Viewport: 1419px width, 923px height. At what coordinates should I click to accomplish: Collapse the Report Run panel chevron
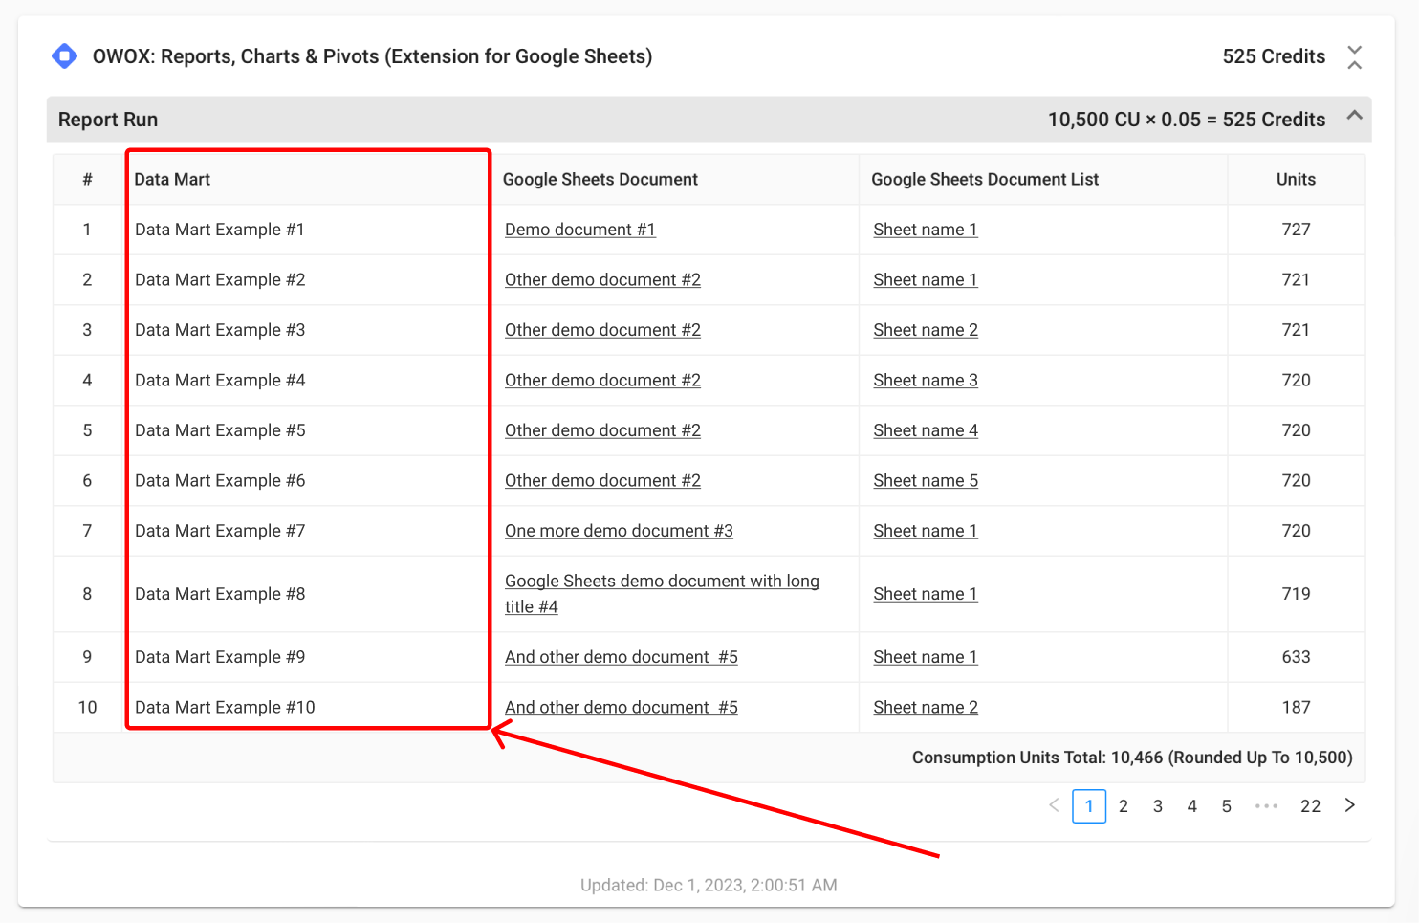tap(1354, 116)
